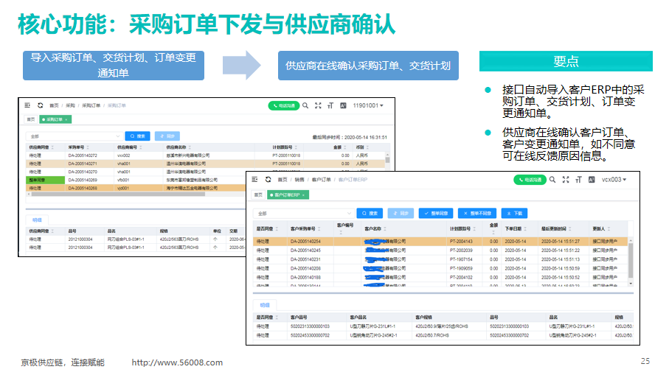Open the 11901001 user dropdown
The width and height of the screenshot is (669, 375).
[368, 105]
